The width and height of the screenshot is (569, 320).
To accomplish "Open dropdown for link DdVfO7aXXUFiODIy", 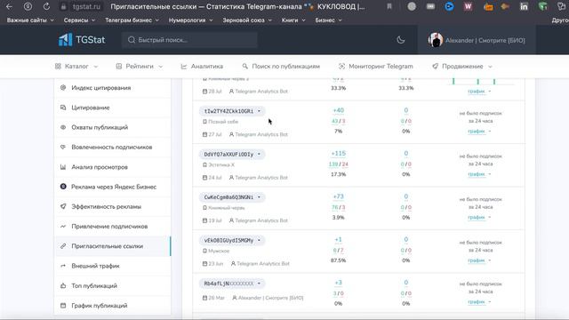I will pos(259,154).
